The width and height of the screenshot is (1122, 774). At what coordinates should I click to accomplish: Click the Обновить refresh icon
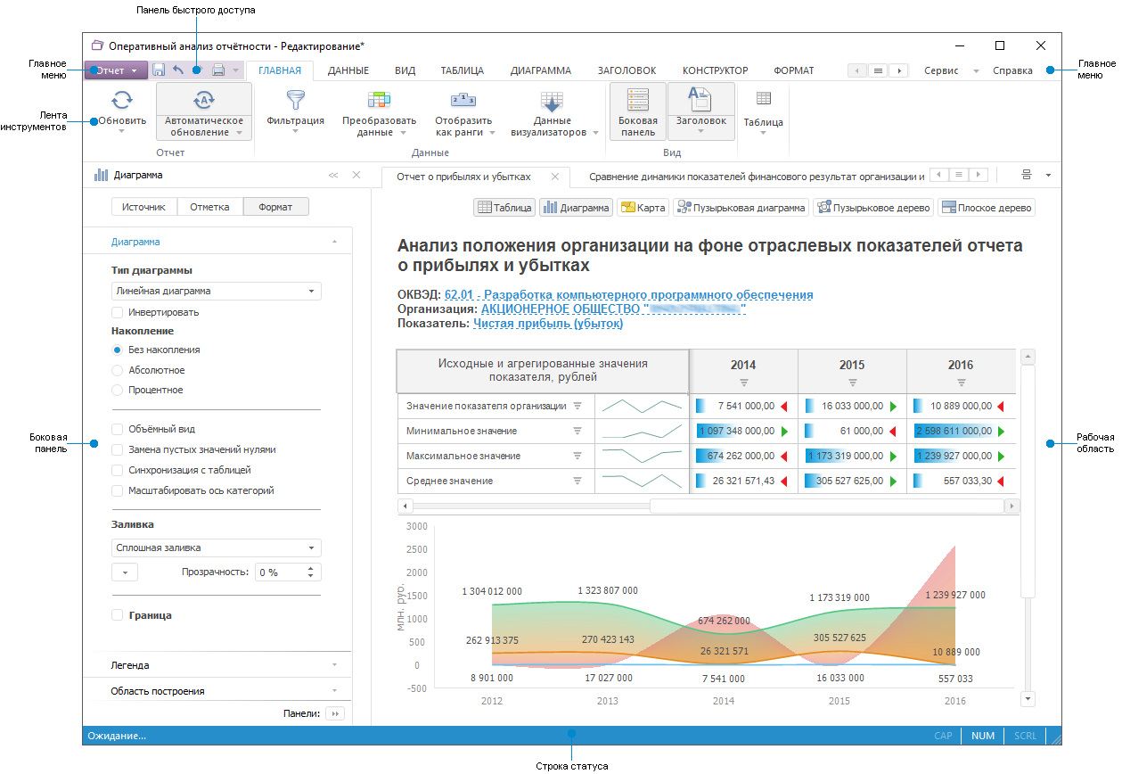tap(122, 100)
